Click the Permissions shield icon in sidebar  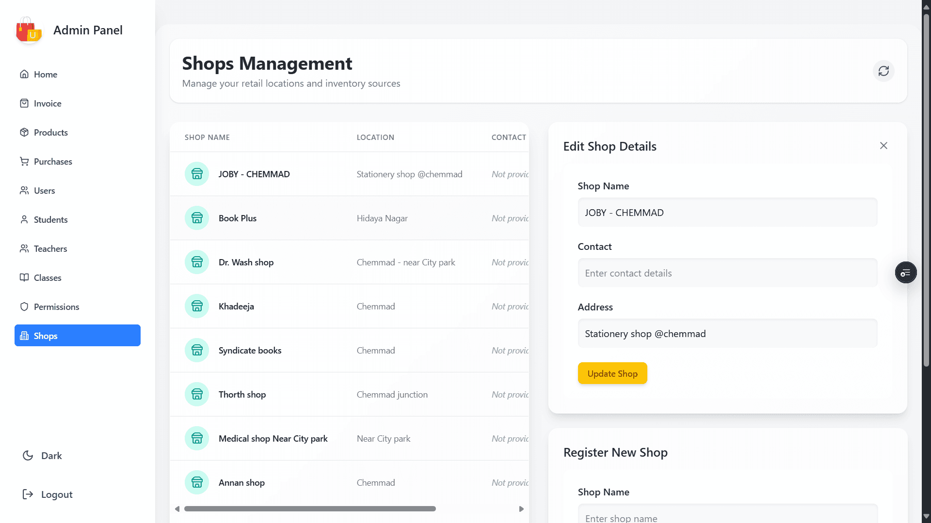tap(24, 307)
